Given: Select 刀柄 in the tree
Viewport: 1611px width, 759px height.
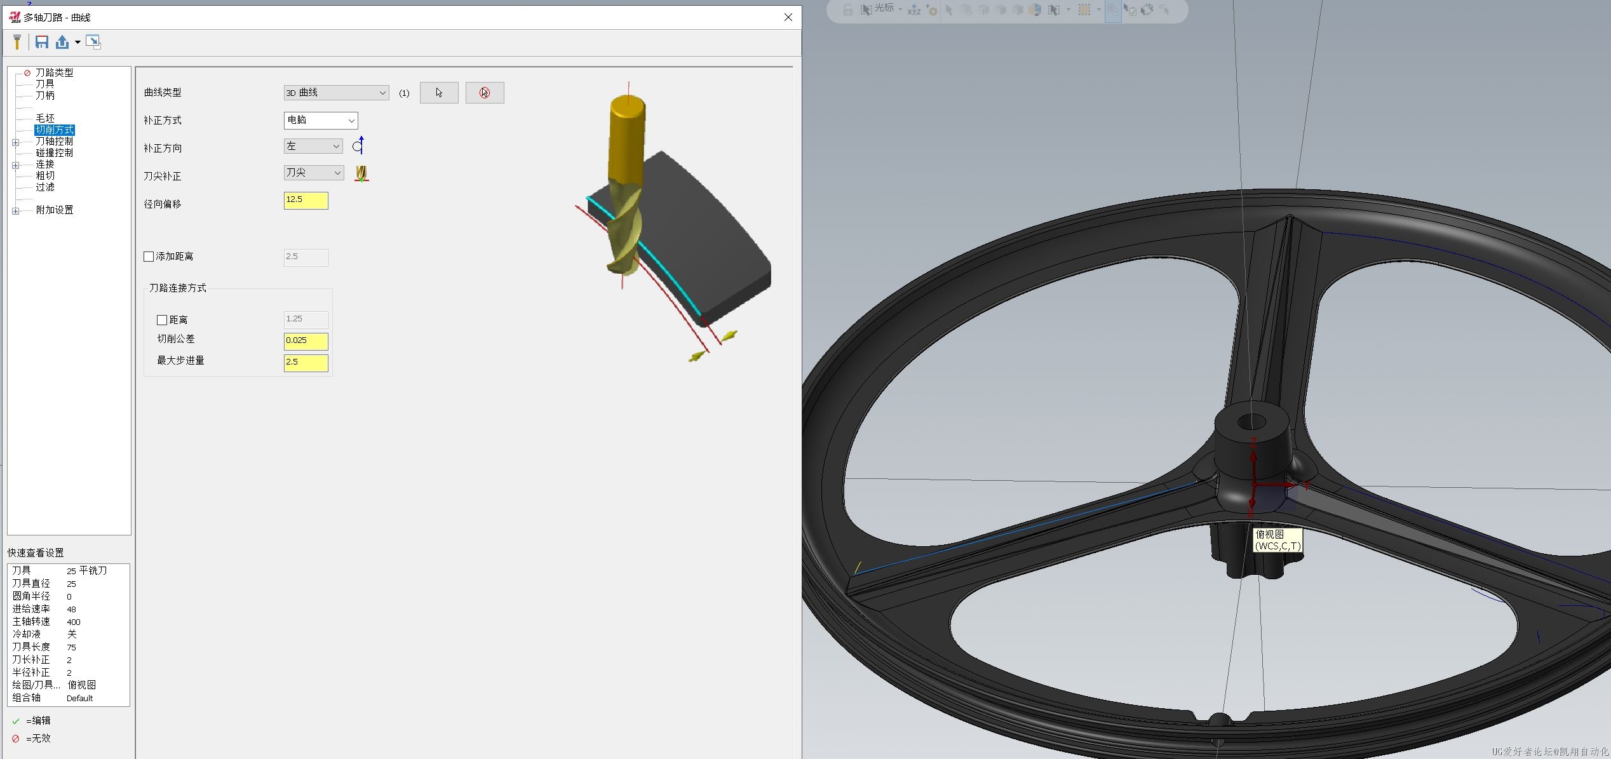Looking at the screenshot, I should click(44, 95).
